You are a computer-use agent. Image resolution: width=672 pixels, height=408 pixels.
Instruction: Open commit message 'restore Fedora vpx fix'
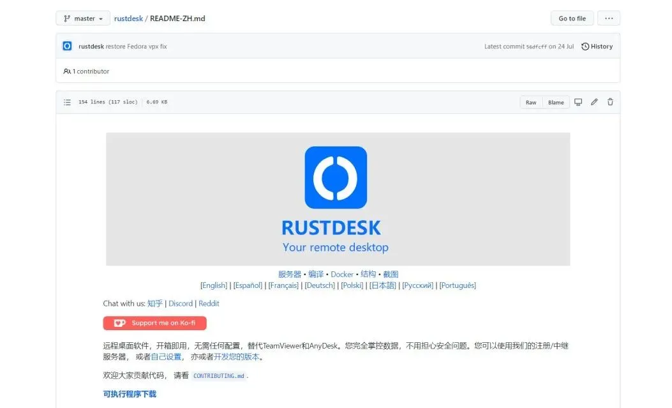(x=137, y=46)
